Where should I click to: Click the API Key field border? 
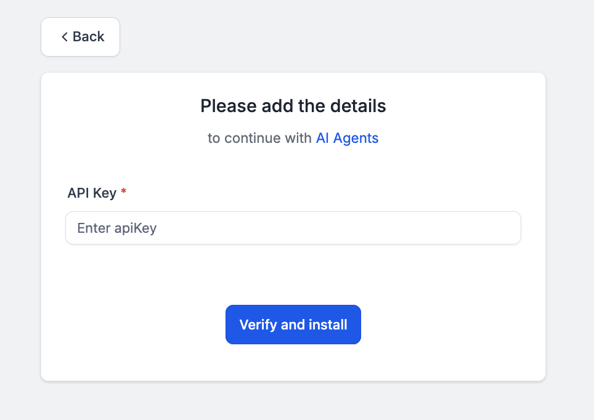[x=293, y=213]
